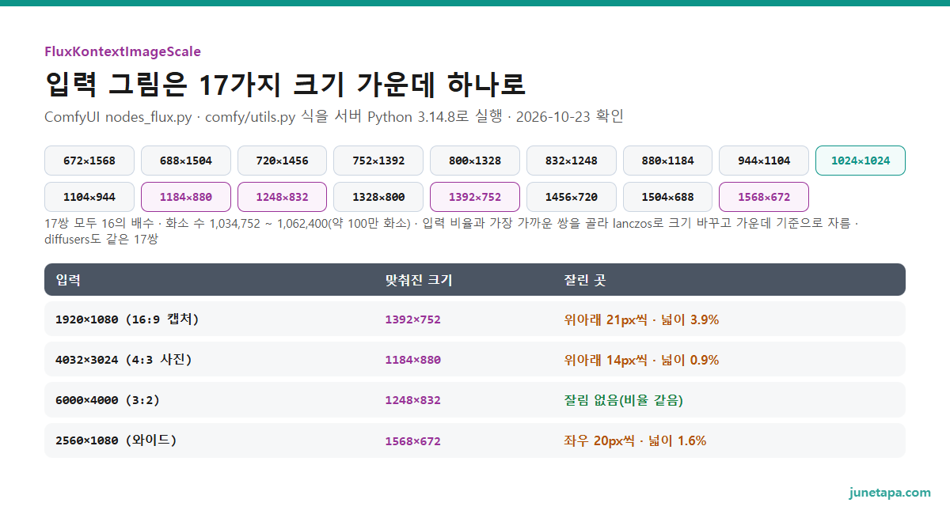
Task: Select the 672×1568 size chip
Action: [x=89, y=161]
